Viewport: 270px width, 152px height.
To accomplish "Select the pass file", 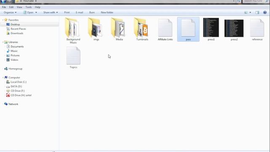I will [x=188, y=29].
